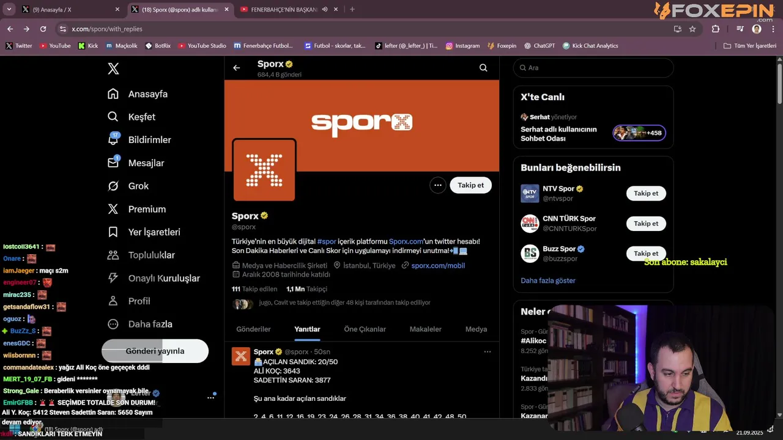The height and width of the screenshot is (440, 783).
Task: Open Onaylı Kuruluşlar page
Action: point(154,278)
